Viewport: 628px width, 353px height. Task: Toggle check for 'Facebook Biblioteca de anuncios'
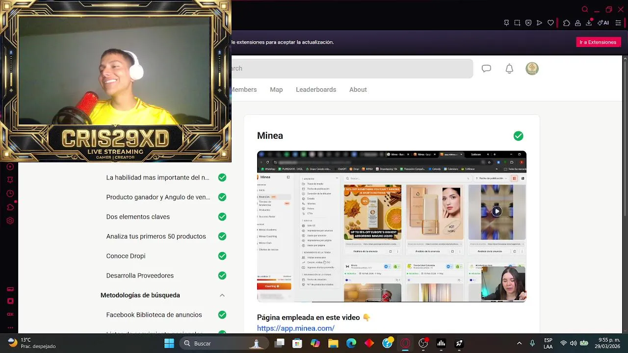tap(222, 315)
